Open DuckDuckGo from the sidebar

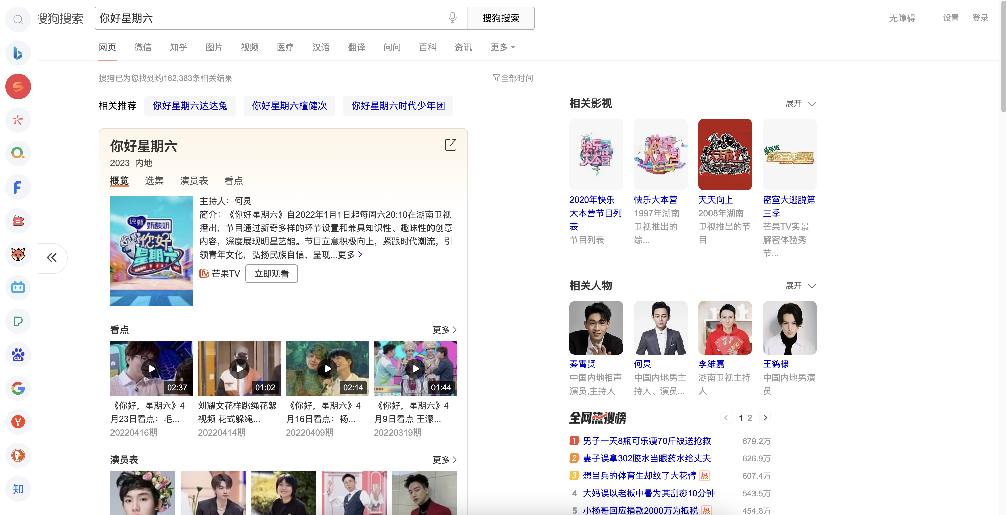[18, 455]
